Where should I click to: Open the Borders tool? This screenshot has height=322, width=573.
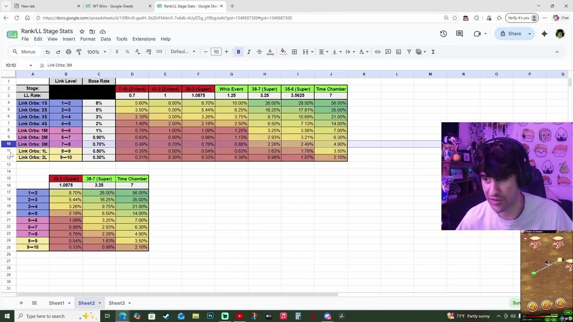click(294, 52)
